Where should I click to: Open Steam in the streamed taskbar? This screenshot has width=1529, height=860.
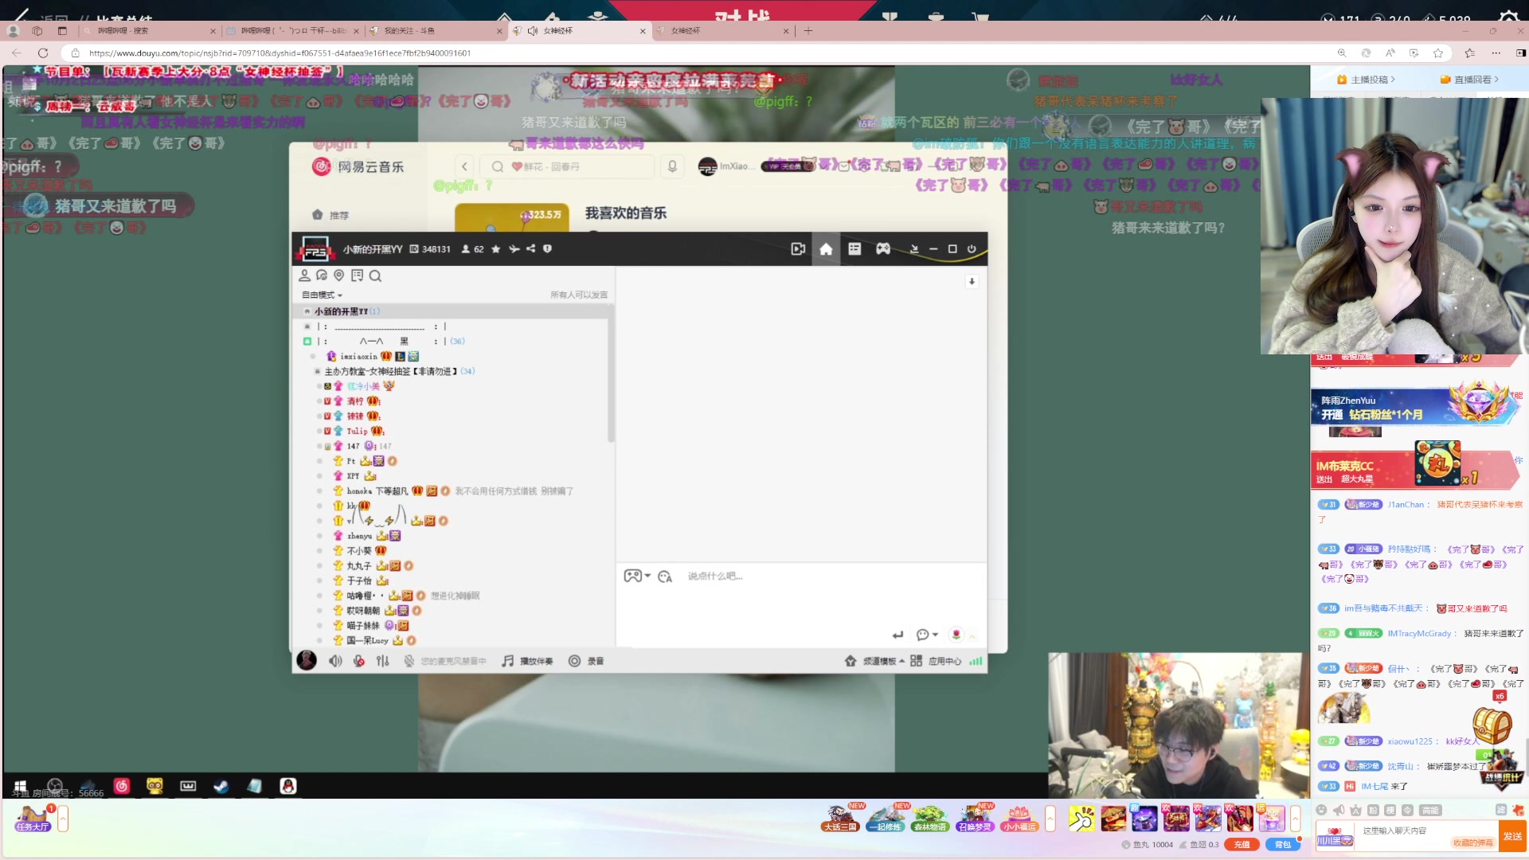pyautogui.click(x=221, y=786)
